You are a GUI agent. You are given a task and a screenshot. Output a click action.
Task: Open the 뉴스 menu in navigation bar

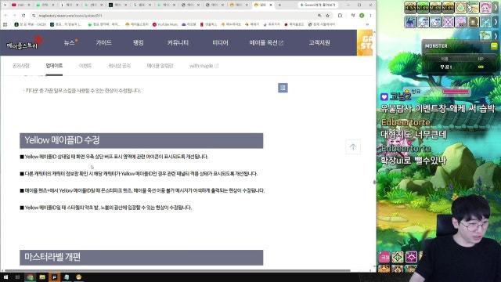[70, 42]
